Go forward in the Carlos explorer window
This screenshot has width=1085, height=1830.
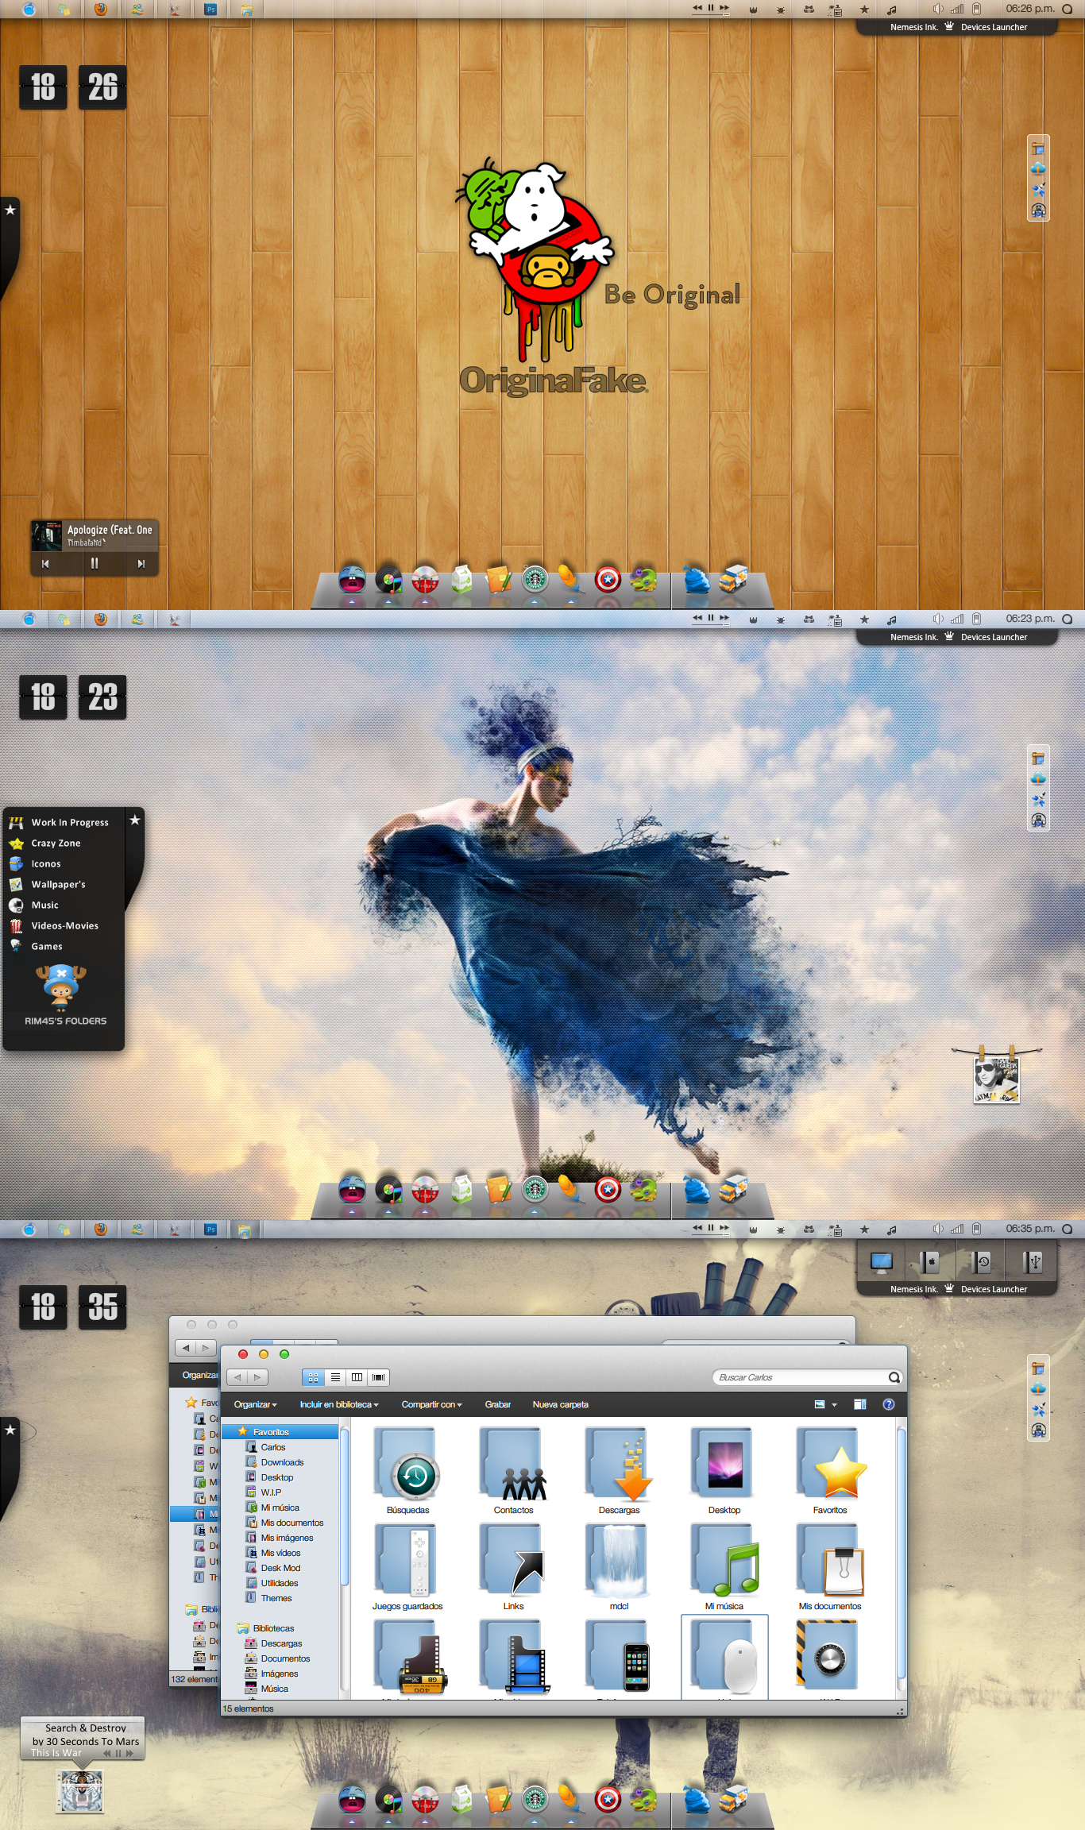coord(257,1377)
